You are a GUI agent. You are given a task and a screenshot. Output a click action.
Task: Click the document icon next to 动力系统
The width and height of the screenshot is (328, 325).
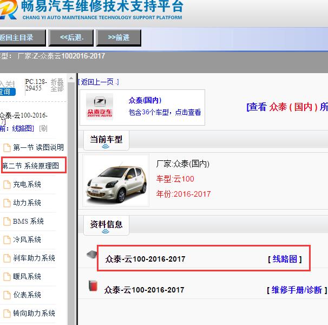tap(7, 203)
